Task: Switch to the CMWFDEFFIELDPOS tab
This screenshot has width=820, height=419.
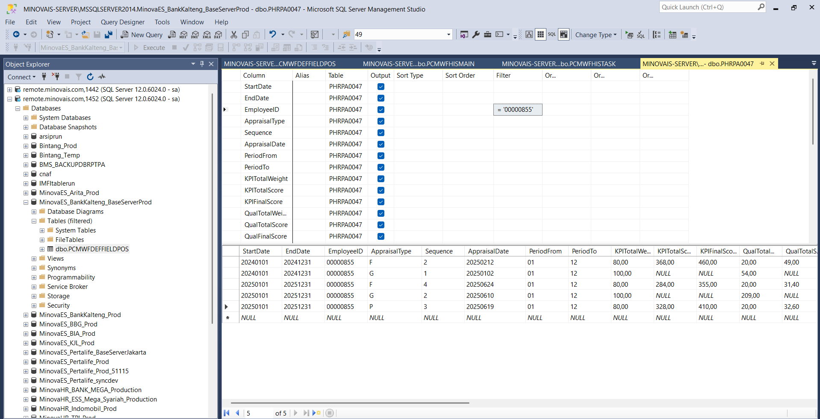Action: click(280, 64)
